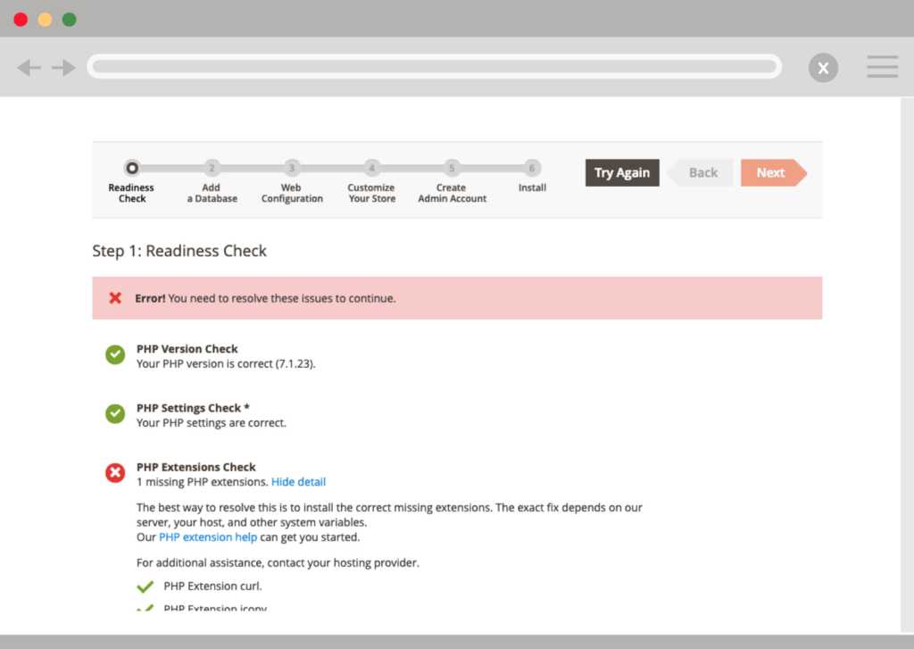Click the X clear button beside the address bar
The image size is (914, 649).
pos(823,67)
